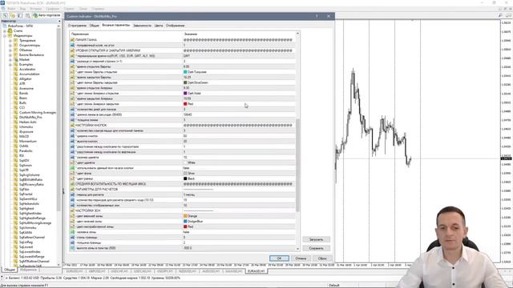Collapse the Индикаторы node in Navigator
This screenshot has height=288, width=513.
pyautogui.click(x=5, y=35)
